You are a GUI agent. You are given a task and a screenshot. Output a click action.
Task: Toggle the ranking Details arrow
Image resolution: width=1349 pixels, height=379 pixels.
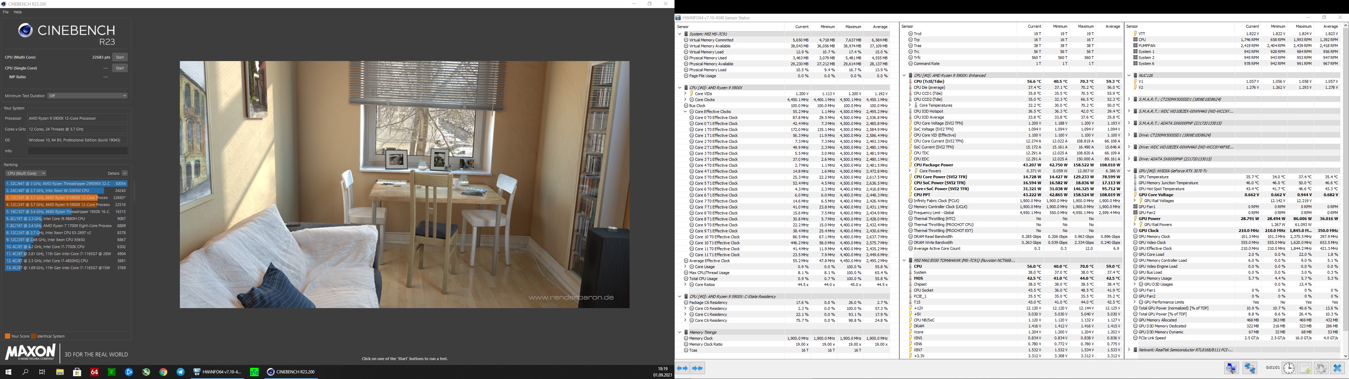coord(125,173)
